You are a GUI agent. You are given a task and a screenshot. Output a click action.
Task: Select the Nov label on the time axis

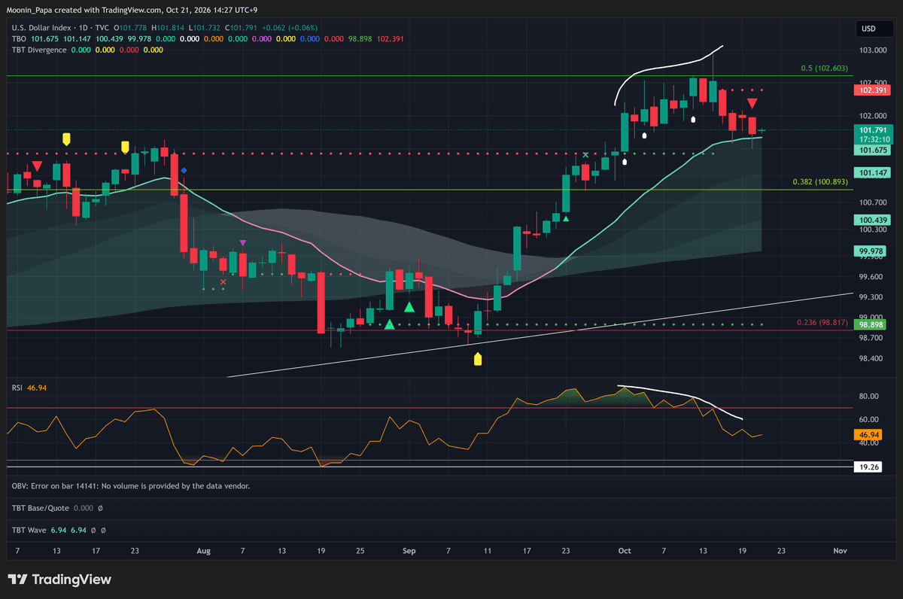[x=841, y=551]
